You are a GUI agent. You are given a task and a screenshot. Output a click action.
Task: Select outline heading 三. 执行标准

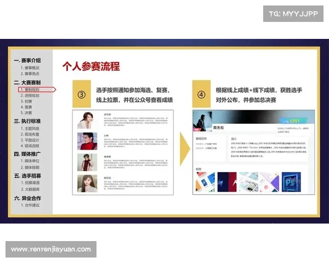click(27, 121)
